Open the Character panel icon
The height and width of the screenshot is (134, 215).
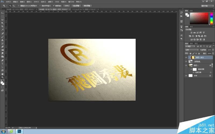[182, 35]
